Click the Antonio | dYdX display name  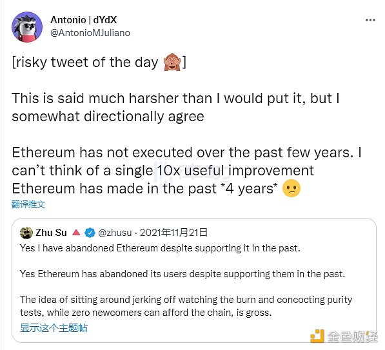point(83,20)
